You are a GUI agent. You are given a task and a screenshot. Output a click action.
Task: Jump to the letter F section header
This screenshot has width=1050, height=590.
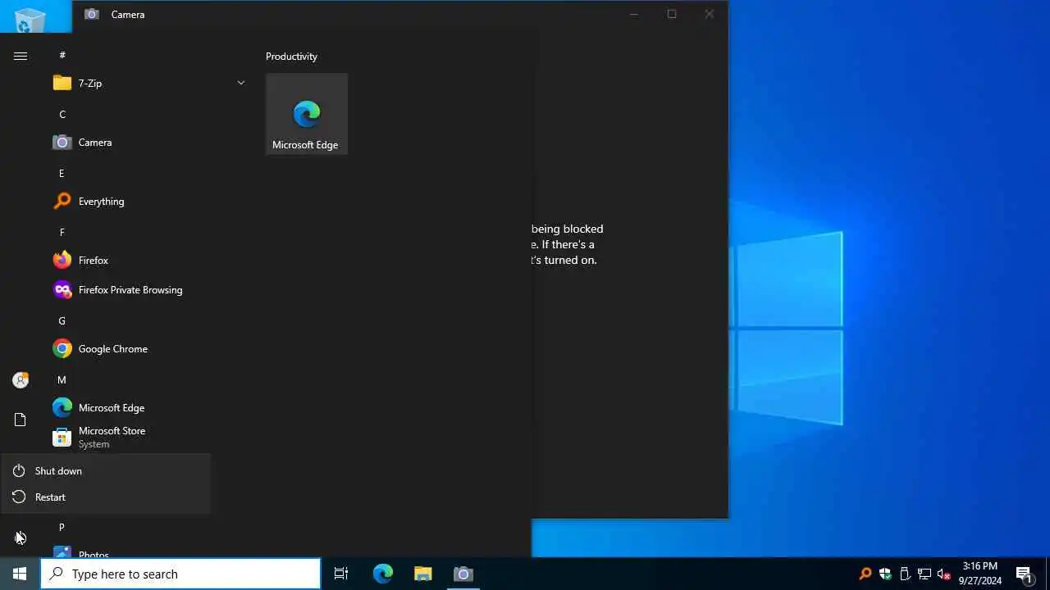pos(62,233)
